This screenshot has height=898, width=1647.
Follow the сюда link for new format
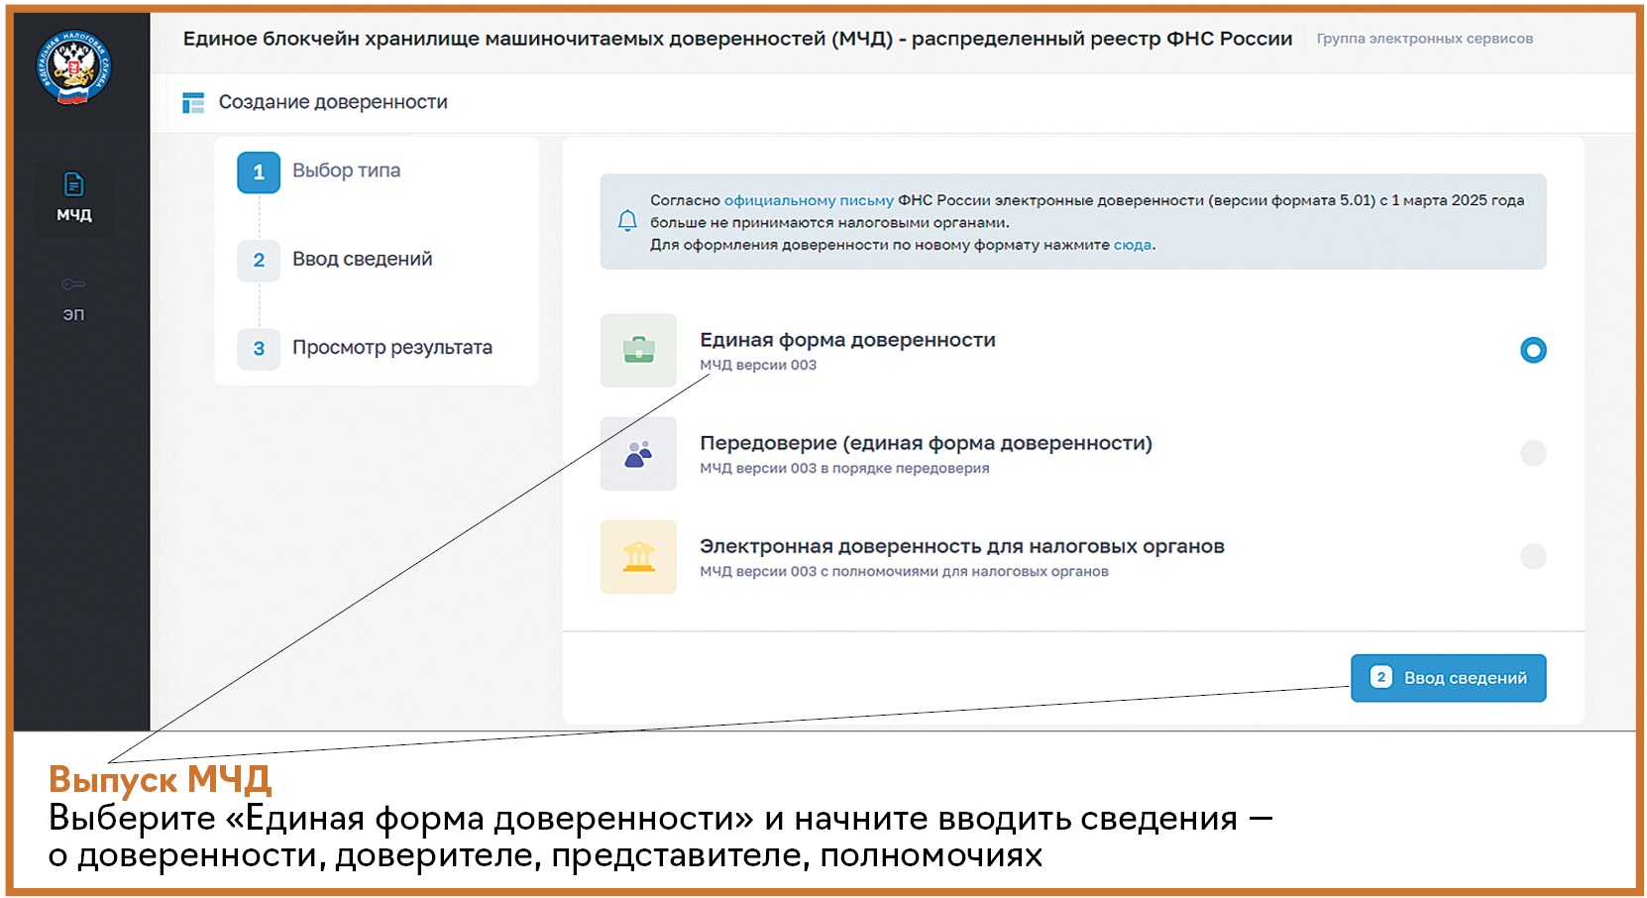(1133, 245)
